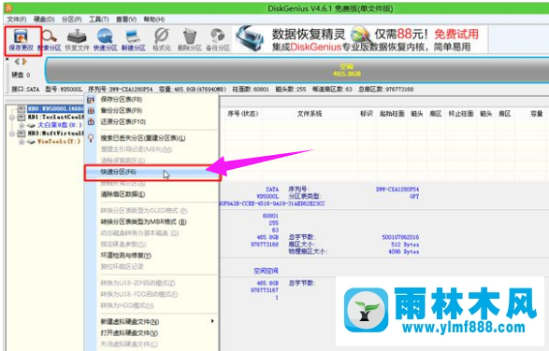Choose 备份分区表(F9) from context menu
This screenshot has height=351, width=549.
coord(152,111)
